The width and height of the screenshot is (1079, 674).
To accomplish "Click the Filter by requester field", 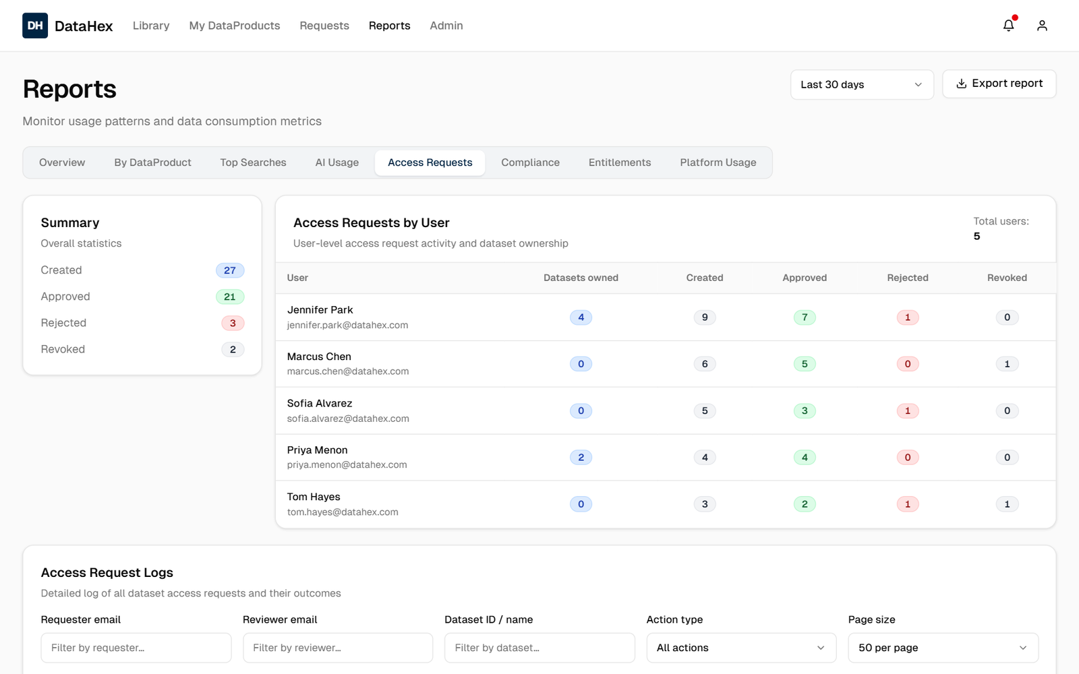I will [136, 648].
